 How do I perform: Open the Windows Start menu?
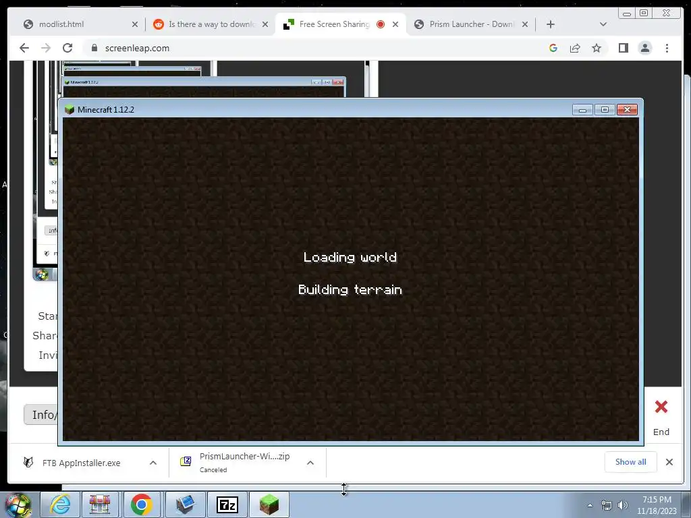(x=18, y=505)
